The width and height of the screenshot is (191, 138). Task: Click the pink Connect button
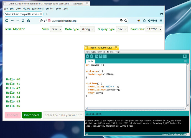pyautogui.click(x=13, y=115)
